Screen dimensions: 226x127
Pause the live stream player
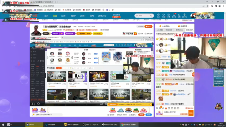[x=33, y=104]
